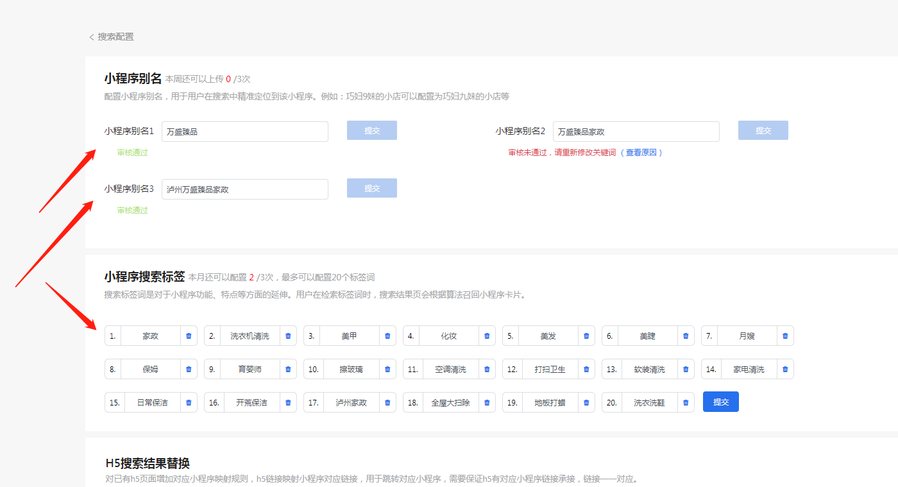Screen dimensions: 898x487
Task: Click trash icon for 打扫卫生 tag
Action: (x=586, y=369)
